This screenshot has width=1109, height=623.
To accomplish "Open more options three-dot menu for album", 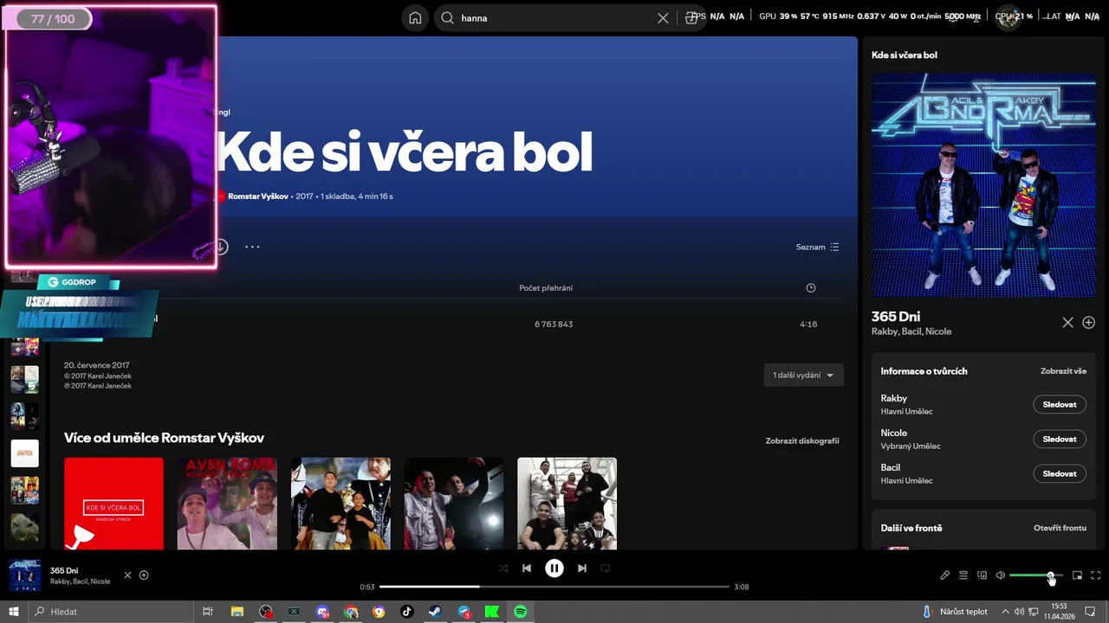I will click(x=252, y=247).
